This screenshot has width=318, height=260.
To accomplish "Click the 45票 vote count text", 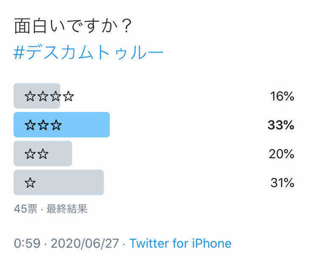I will click(x=26, y=209).
